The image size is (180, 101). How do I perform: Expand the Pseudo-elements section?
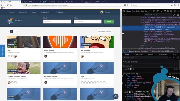point(123,62)
